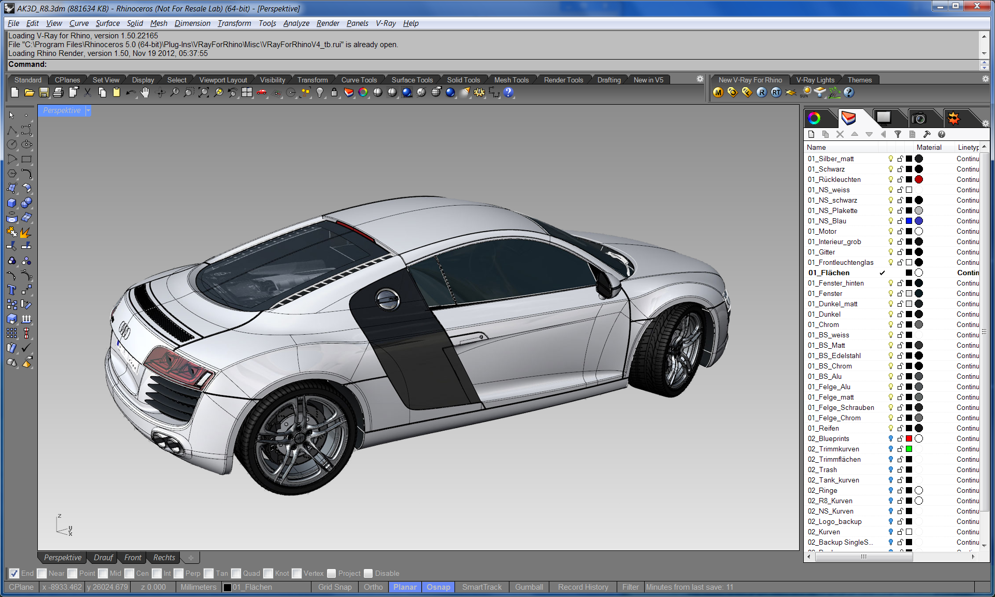995x597 pixels.
Task: Open a file with the folder icon
Action: [x=30, y=92]
